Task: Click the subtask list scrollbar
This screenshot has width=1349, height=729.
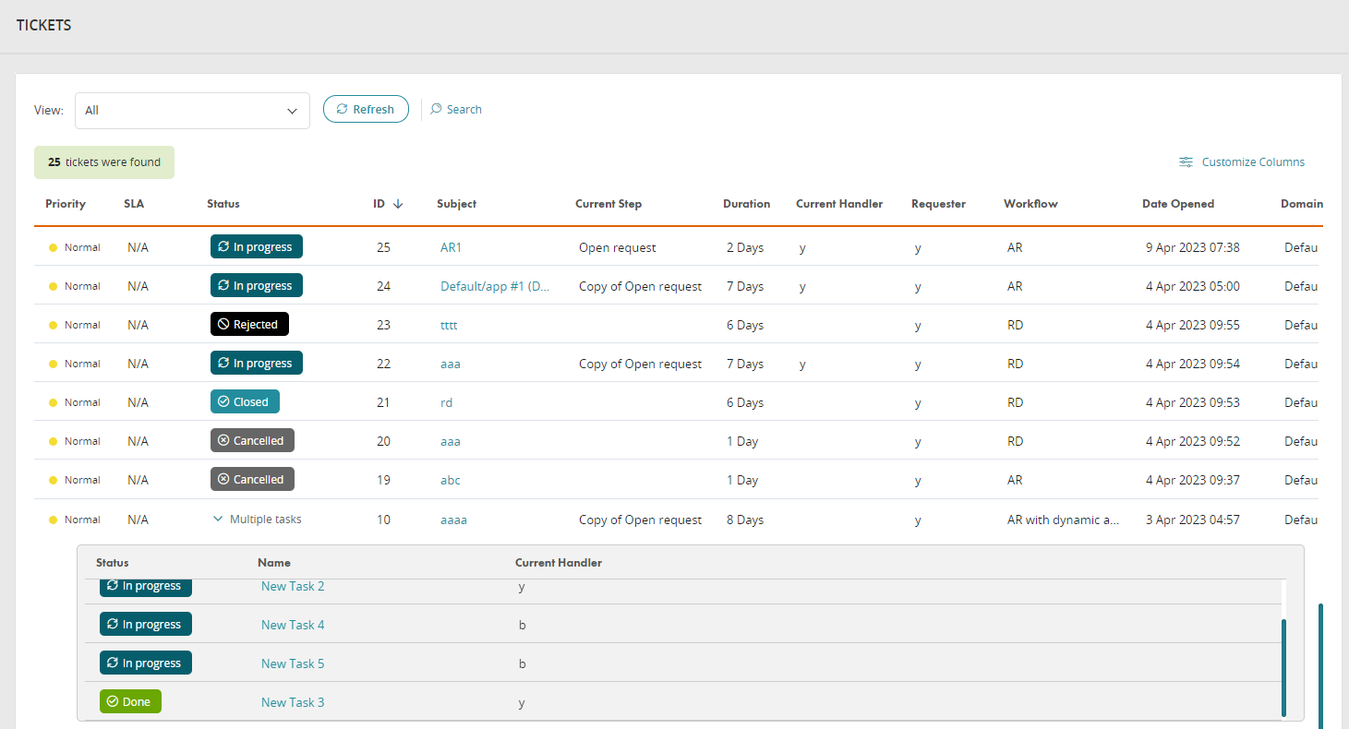Action: coord(1284,668)
